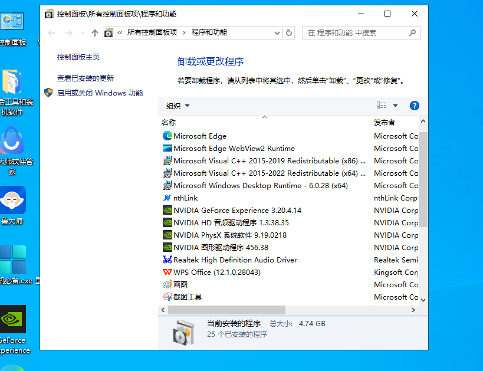The width and height of the screenshot is (483, 371).
Task: Refresh the 程序和功能 list
Action: (x=288, y=32)
